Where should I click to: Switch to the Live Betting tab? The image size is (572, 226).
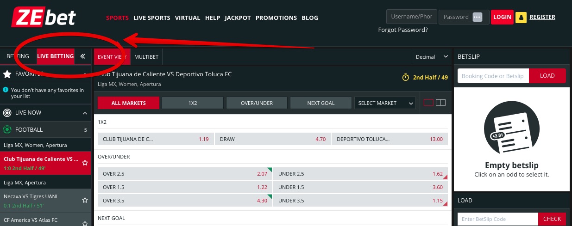[55, 56]
